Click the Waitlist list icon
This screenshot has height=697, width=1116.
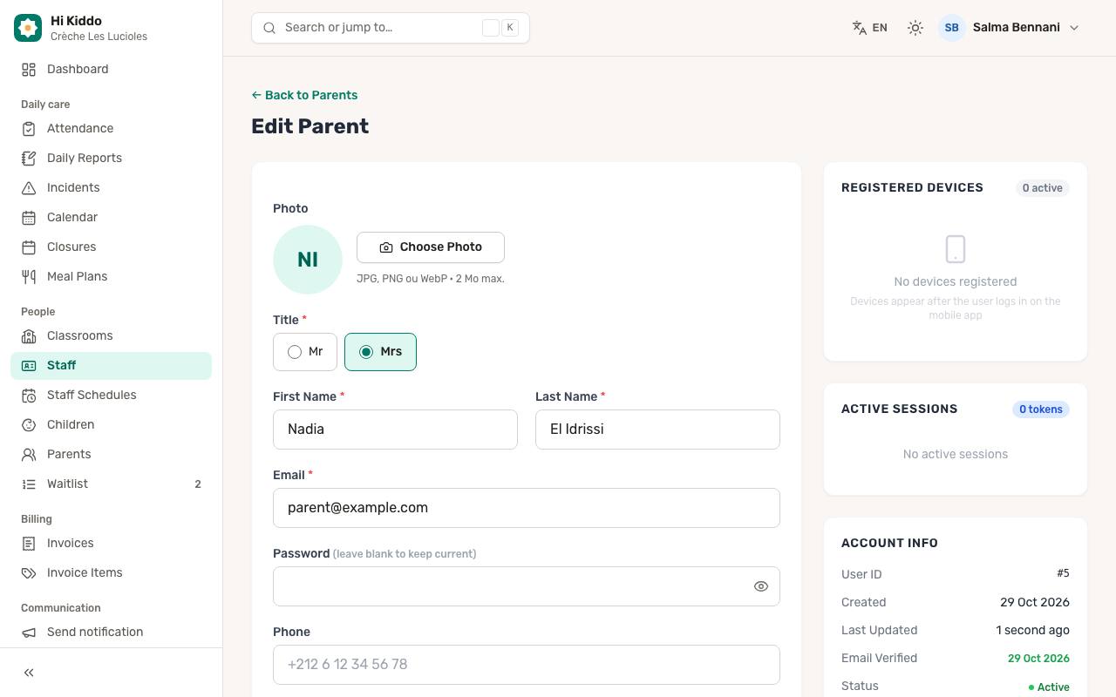coord(29,484)
